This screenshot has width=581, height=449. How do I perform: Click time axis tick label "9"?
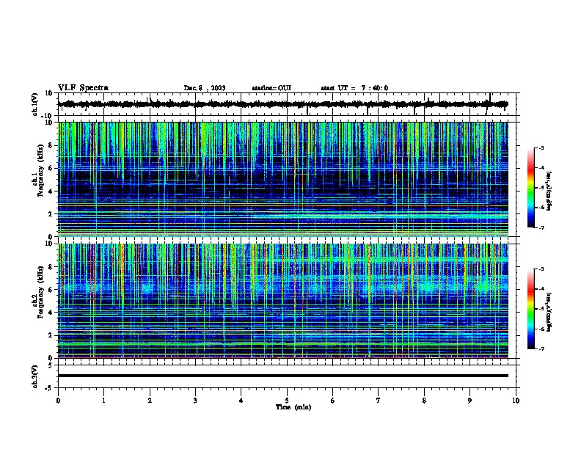tap(469, 401)
